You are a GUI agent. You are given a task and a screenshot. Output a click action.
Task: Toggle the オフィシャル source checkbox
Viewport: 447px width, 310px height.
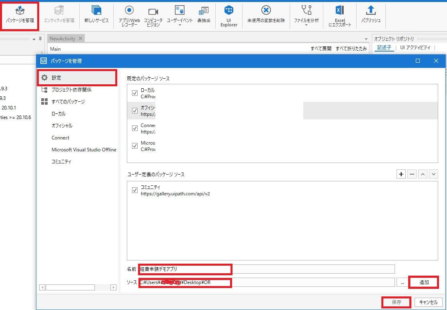(x=135, y=111)
